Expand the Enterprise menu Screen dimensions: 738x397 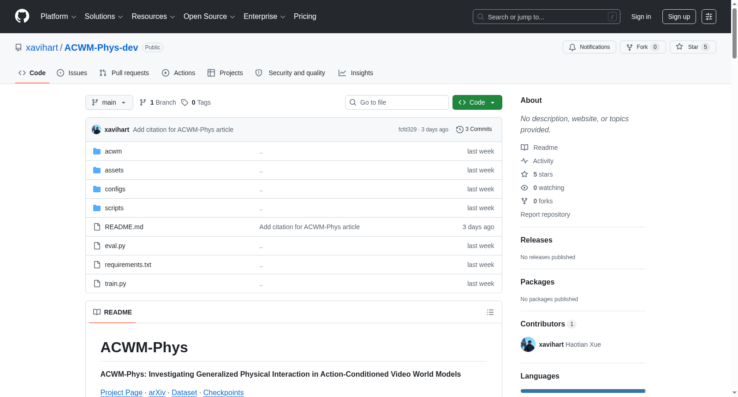coord(264,17)
